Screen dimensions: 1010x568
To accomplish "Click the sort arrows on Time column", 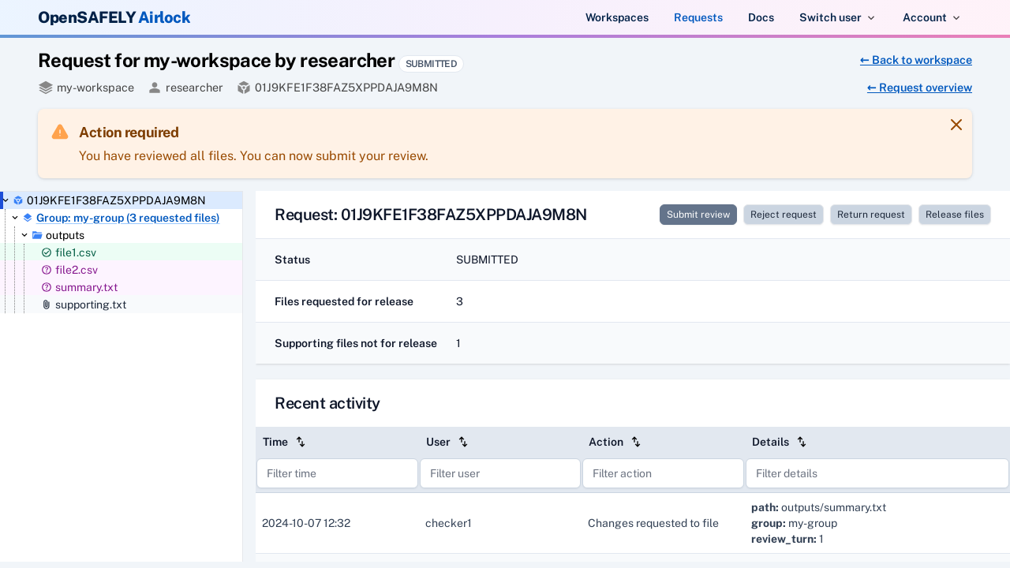I will [301, 442].
